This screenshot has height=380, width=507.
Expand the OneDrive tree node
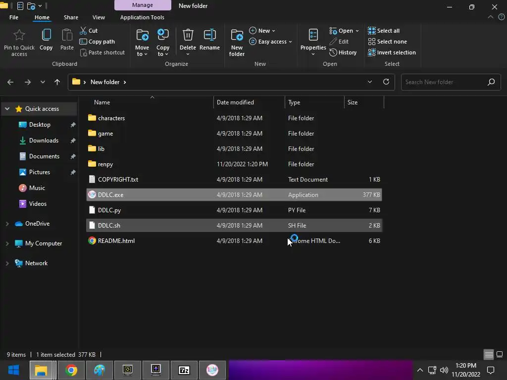7,224
